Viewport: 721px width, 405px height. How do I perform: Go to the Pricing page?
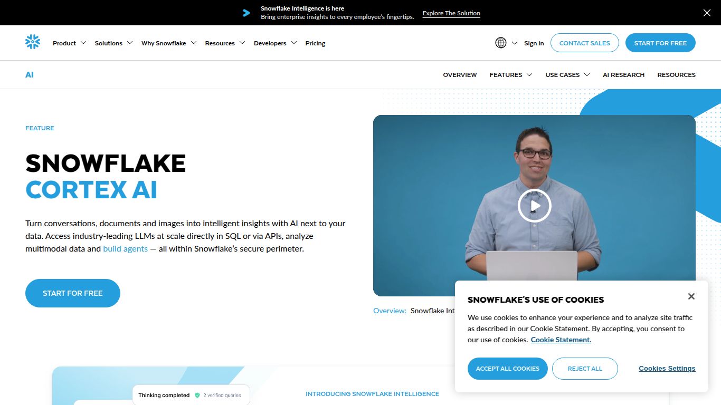(x=315, y=43)
